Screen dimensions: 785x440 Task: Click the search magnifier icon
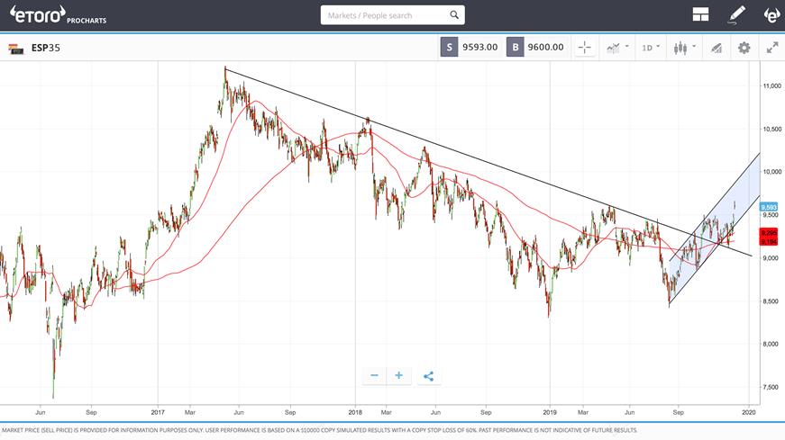coord(453,15)
